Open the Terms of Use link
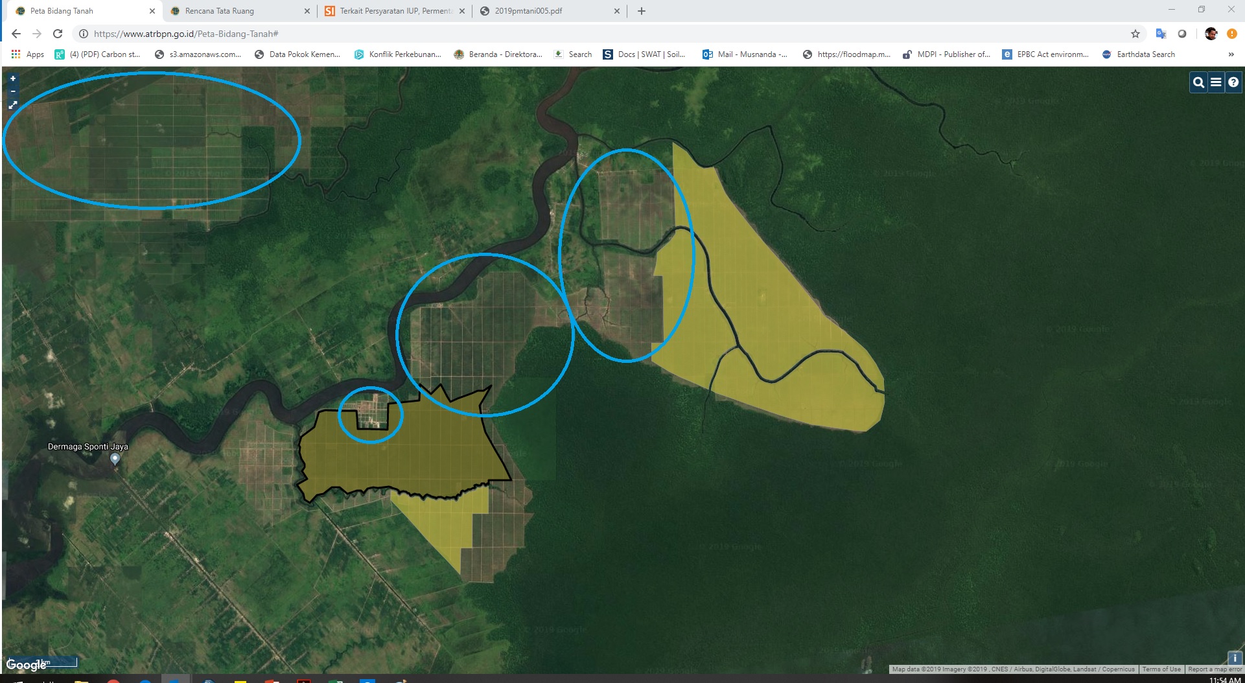Screen dimensions: 1245x683 tap(1161, 669)
